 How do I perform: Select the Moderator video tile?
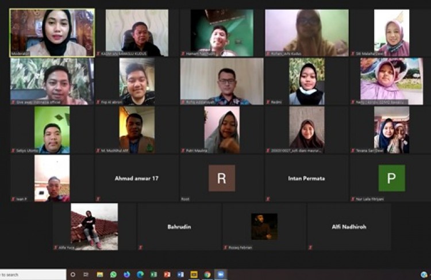(x=52, y=33)
